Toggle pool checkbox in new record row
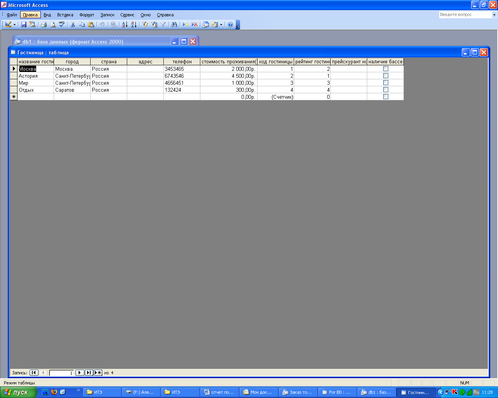 pos(386,97)
